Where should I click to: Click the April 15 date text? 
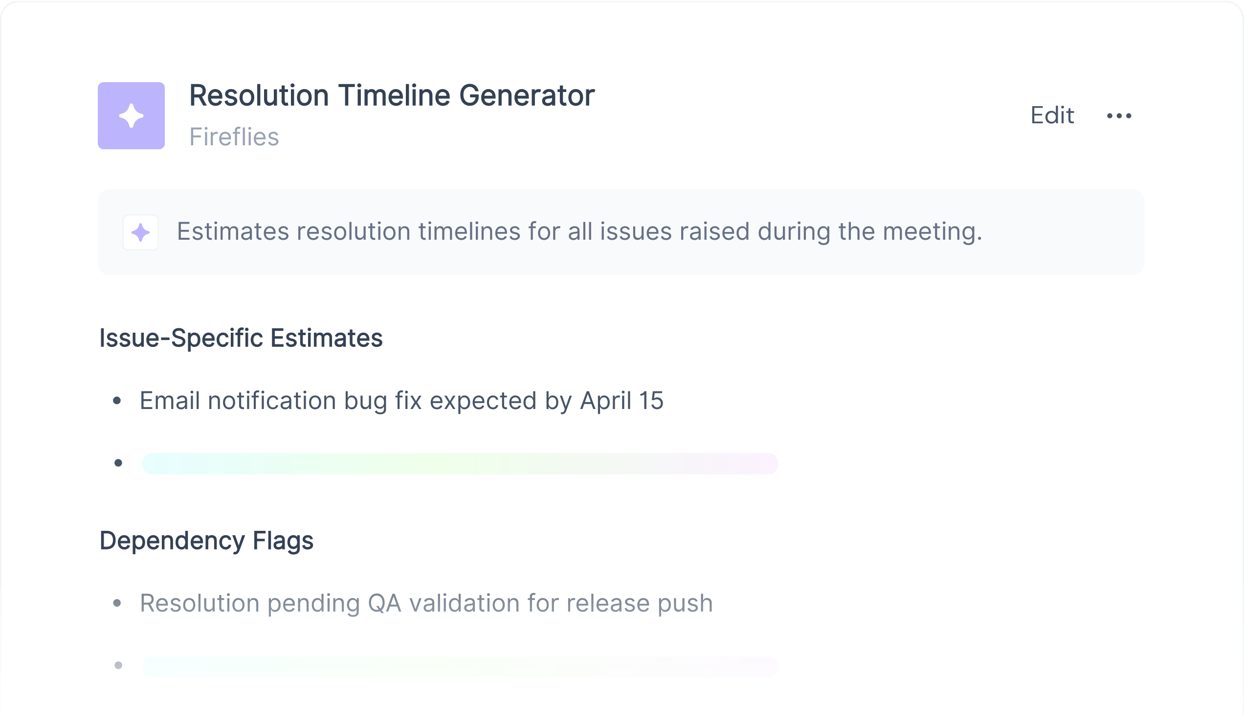tap(622, 401)
